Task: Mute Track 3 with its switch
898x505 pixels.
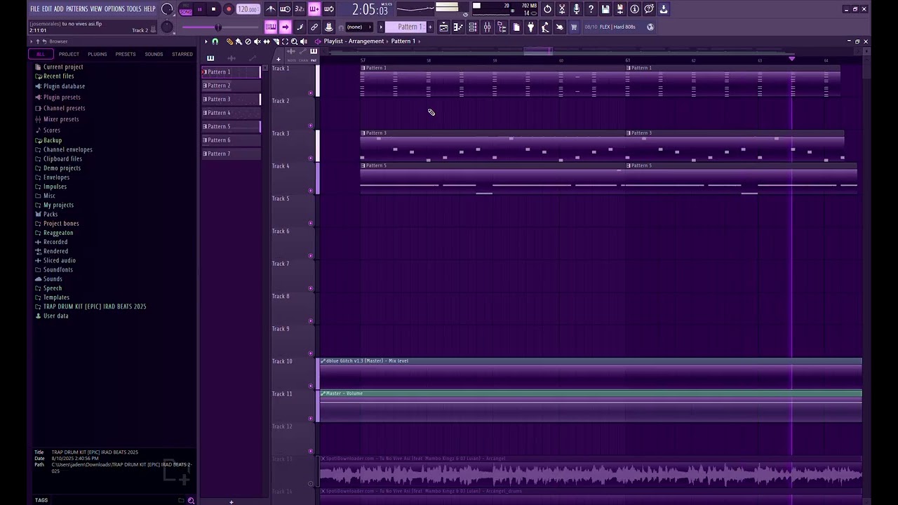Action: click(x=311, y=158)
